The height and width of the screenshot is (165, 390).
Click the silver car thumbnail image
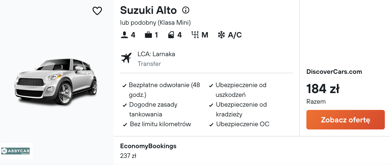click(56, 81)
